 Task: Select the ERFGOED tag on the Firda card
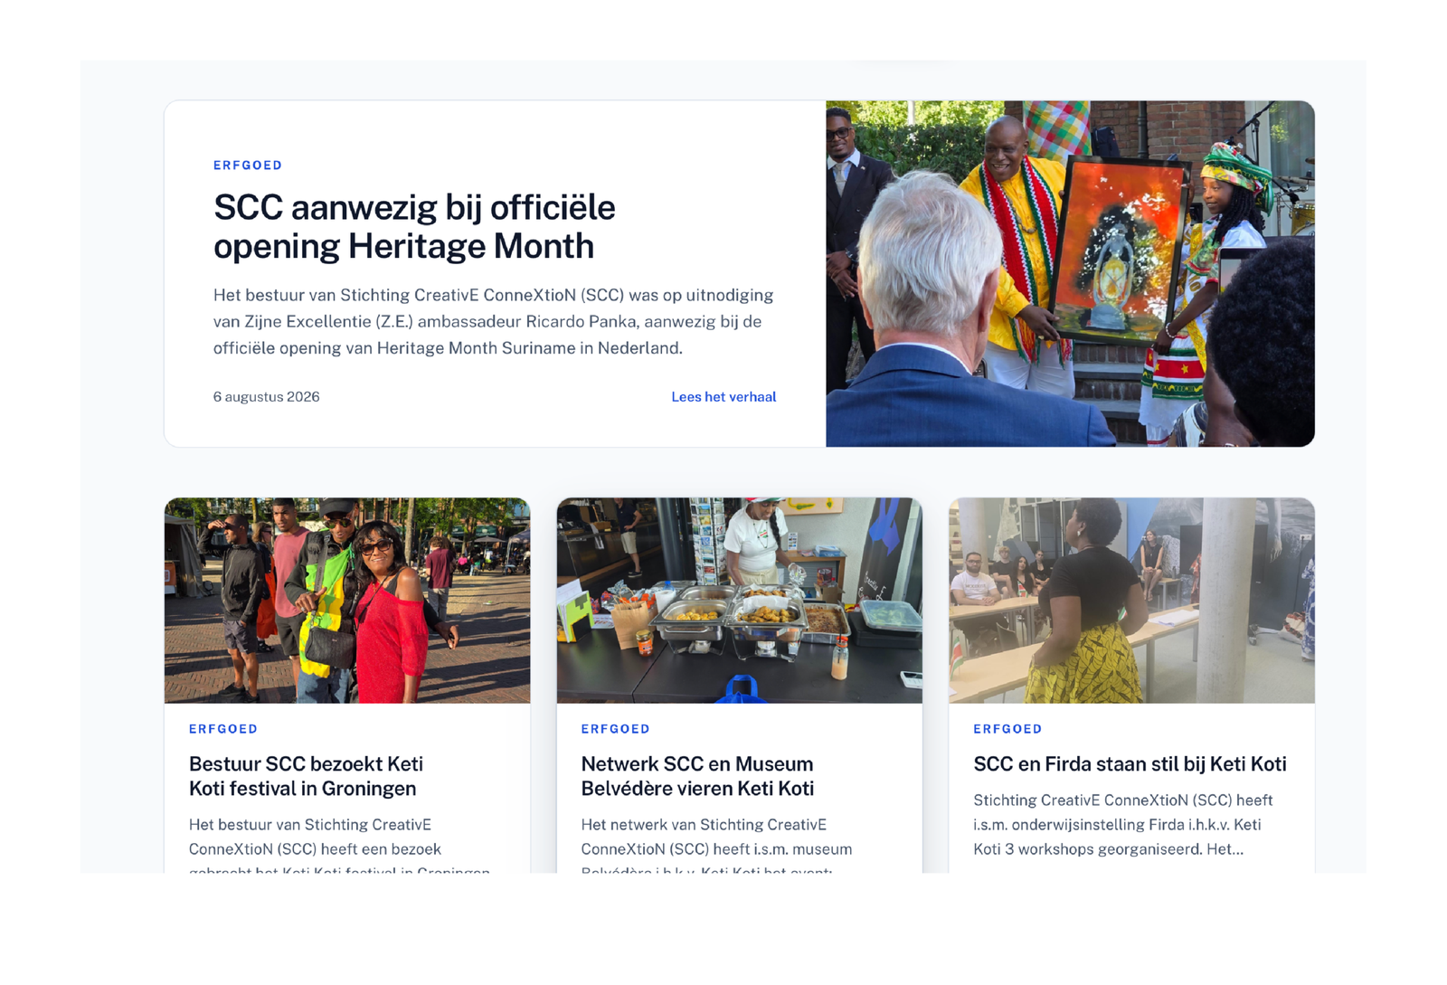[1007, 729]
